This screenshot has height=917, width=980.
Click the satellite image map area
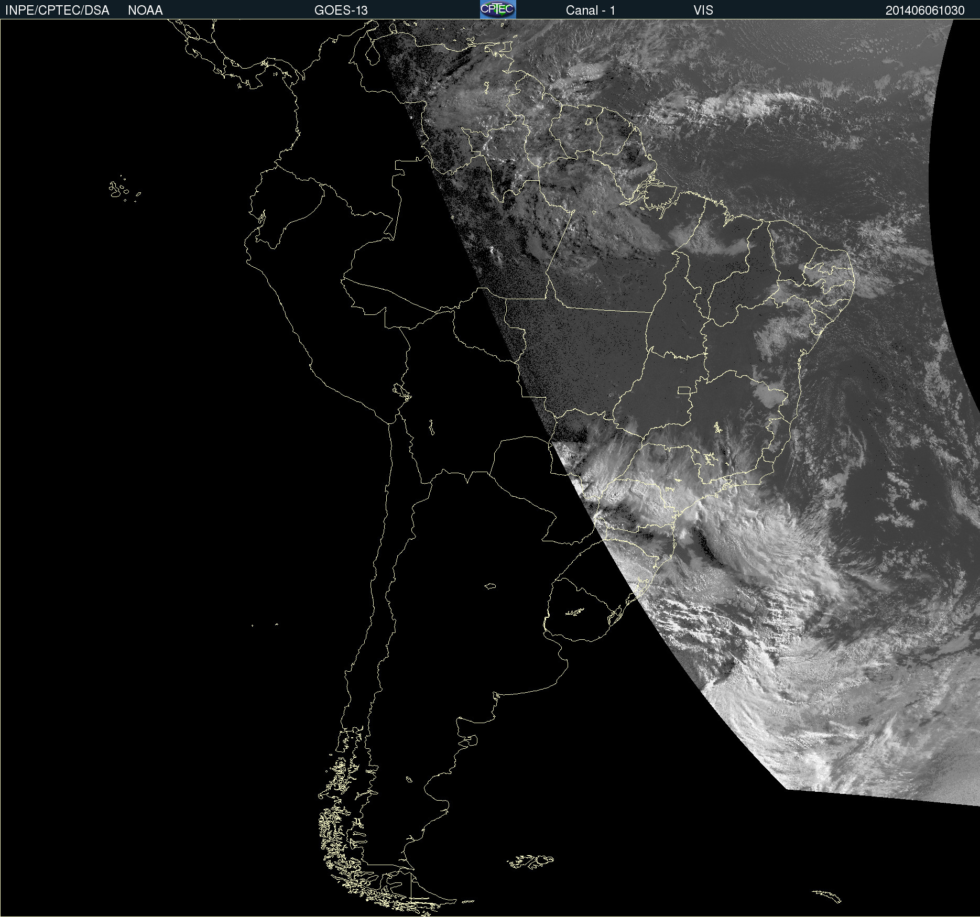pyautogui.click(x=490, y=468)
